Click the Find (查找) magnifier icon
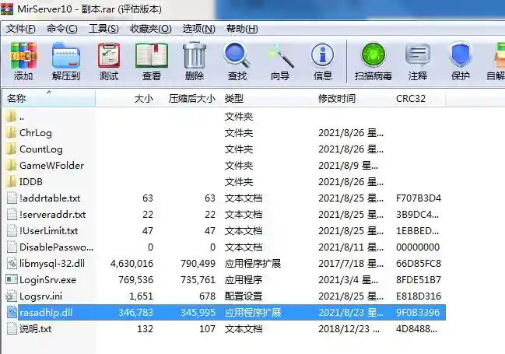This screenshot has width=505, height=354. click(x=237, y=55)
